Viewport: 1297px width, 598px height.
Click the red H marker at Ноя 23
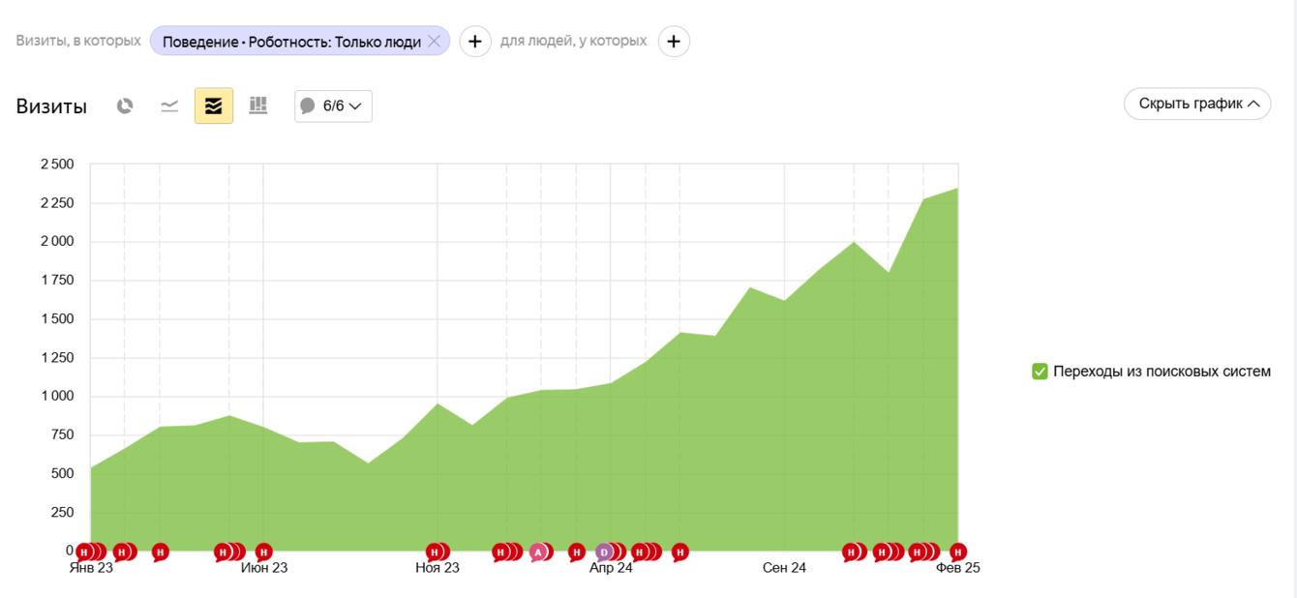(435, 553)
